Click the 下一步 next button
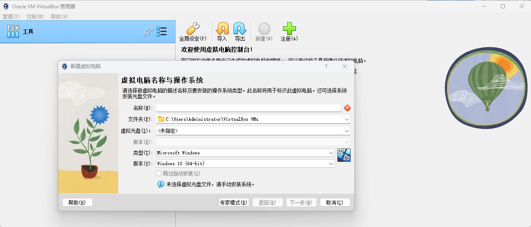531x227 pixels. point(301,203)
